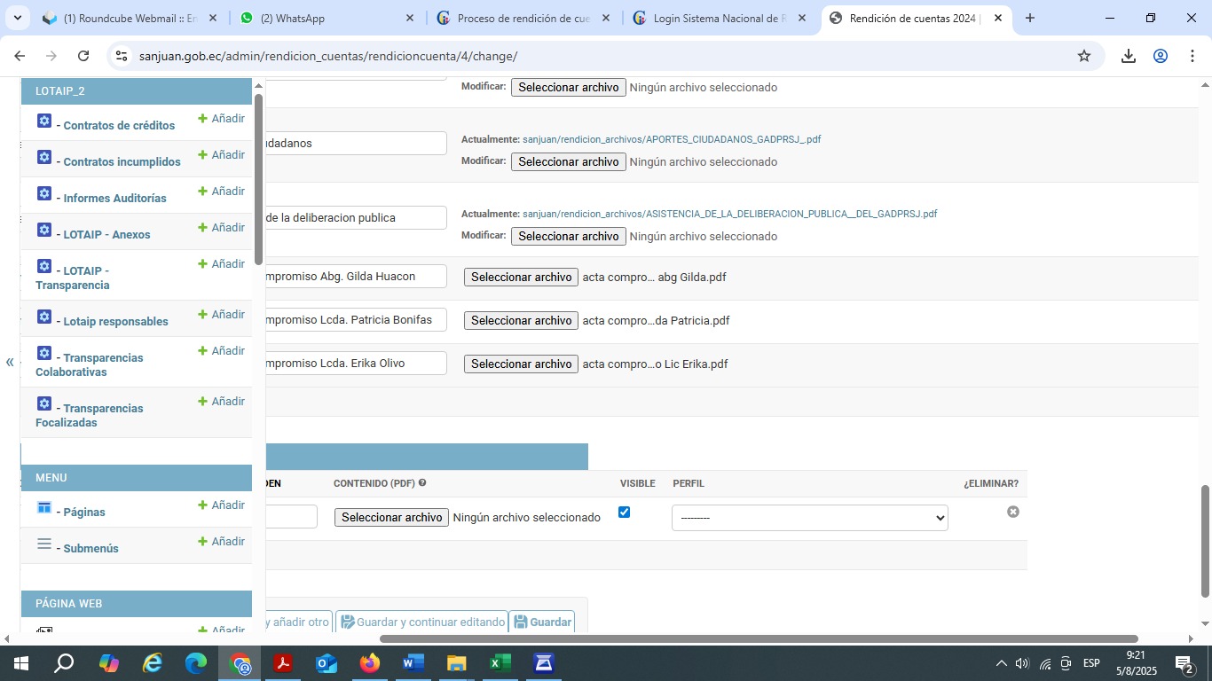Image resolution: width=1212 pixels, height=681 pixels.
Task: Open Chrome downloads icon
Action: pos(1128,56)
